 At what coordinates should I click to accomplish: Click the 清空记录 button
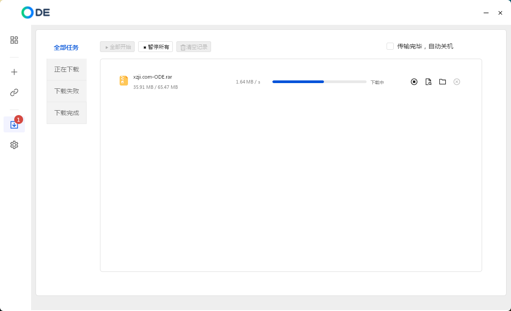194,47
